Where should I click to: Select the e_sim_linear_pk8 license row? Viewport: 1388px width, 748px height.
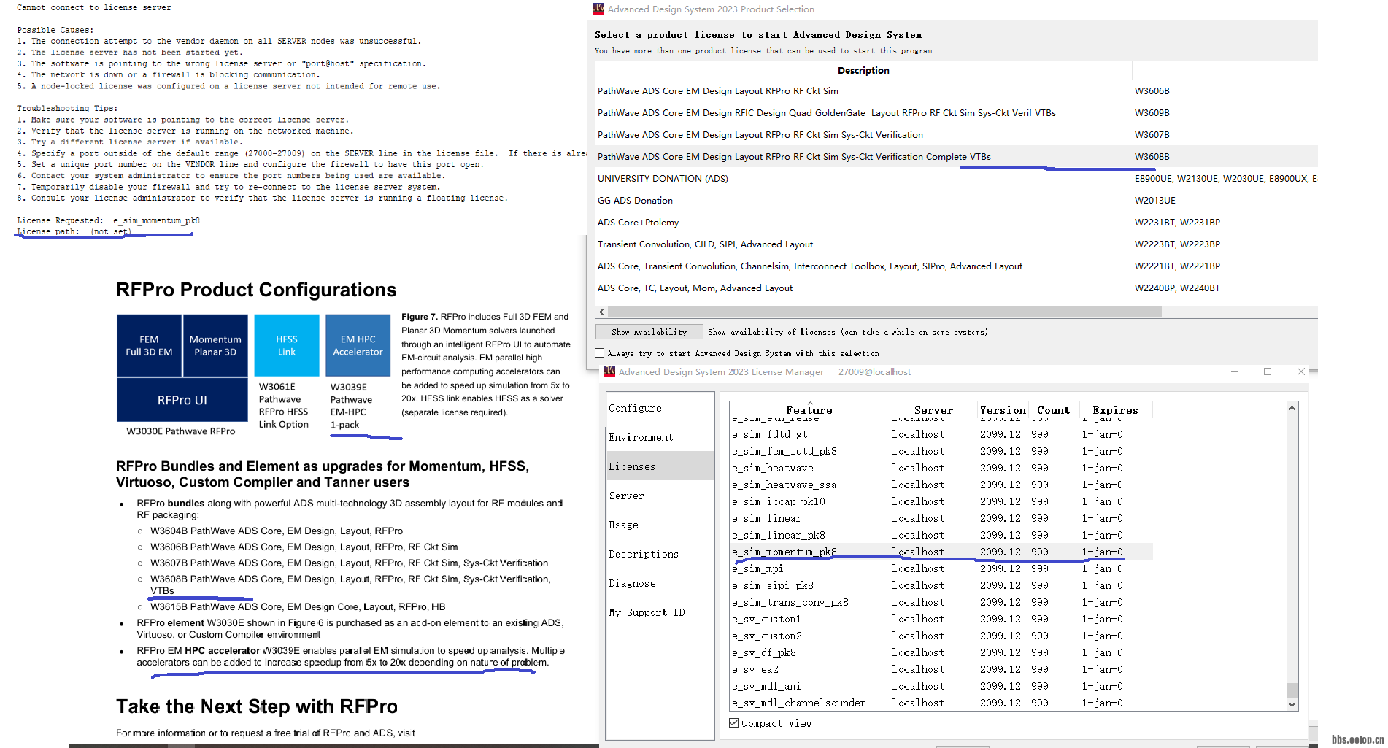941,535
